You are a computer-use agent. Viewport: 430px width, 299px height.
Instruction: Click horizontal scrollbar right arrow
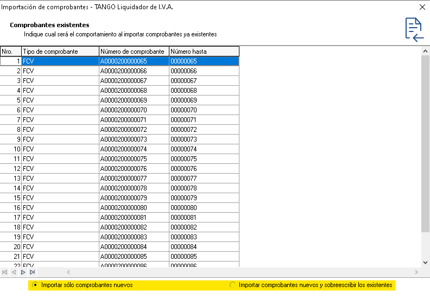[416, 272]
